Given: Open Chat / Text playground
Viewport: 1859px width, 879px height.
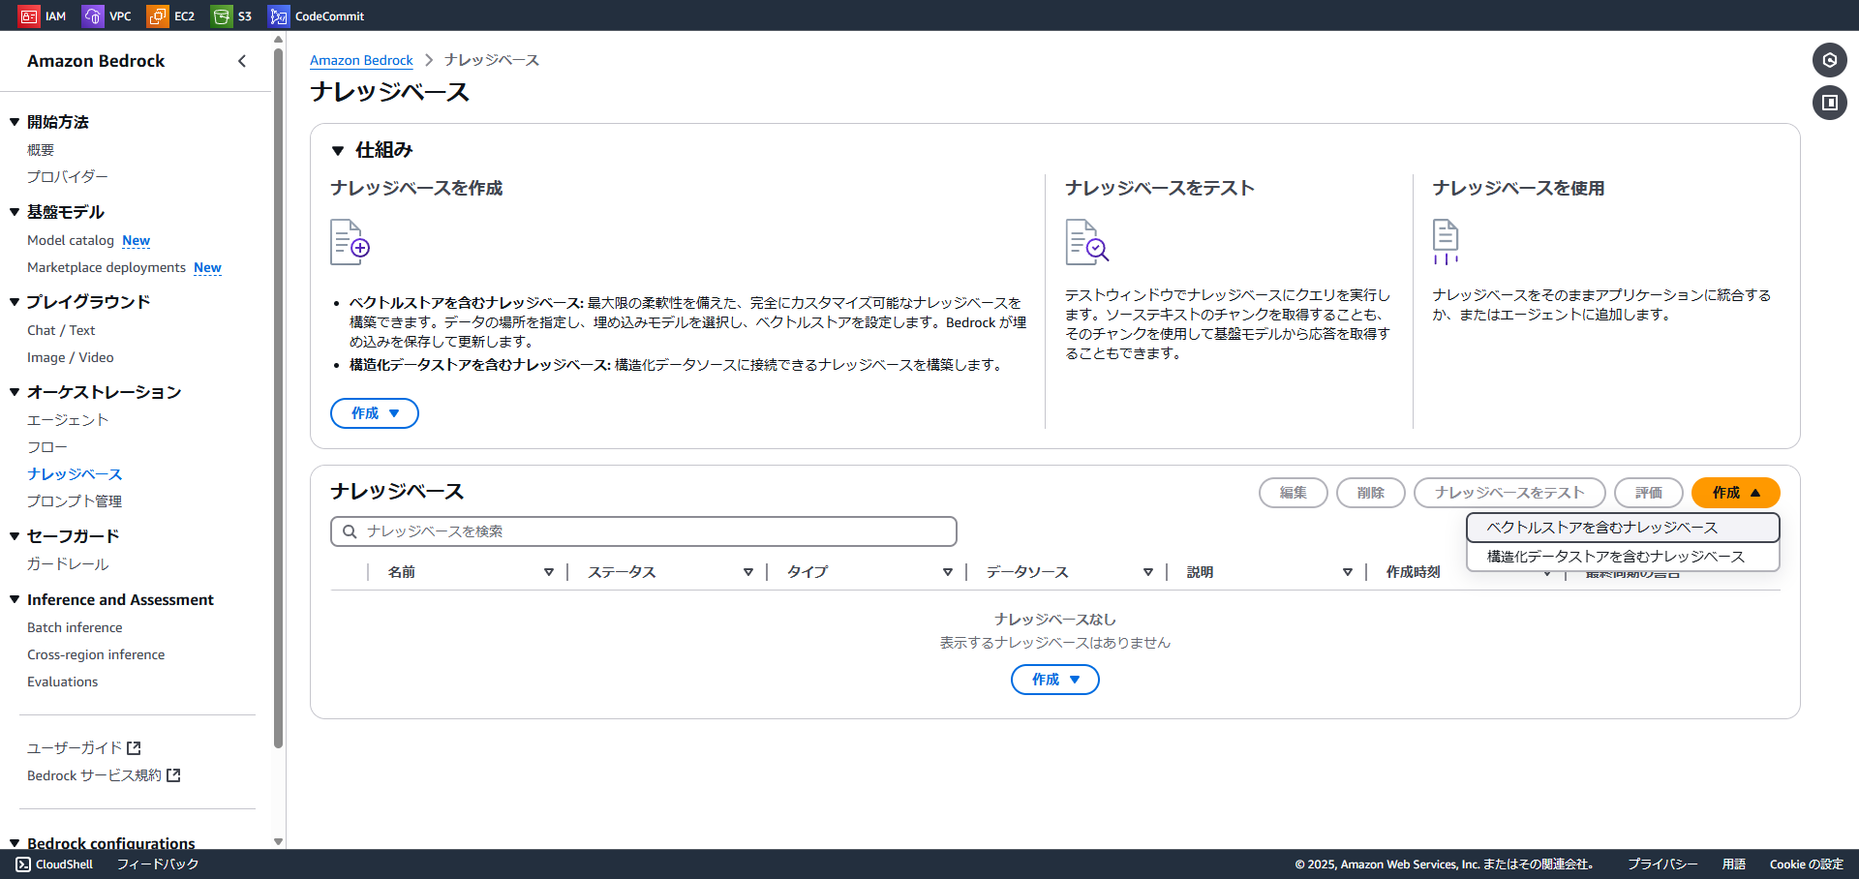Looking at the screenshot, I should (61, 330).
